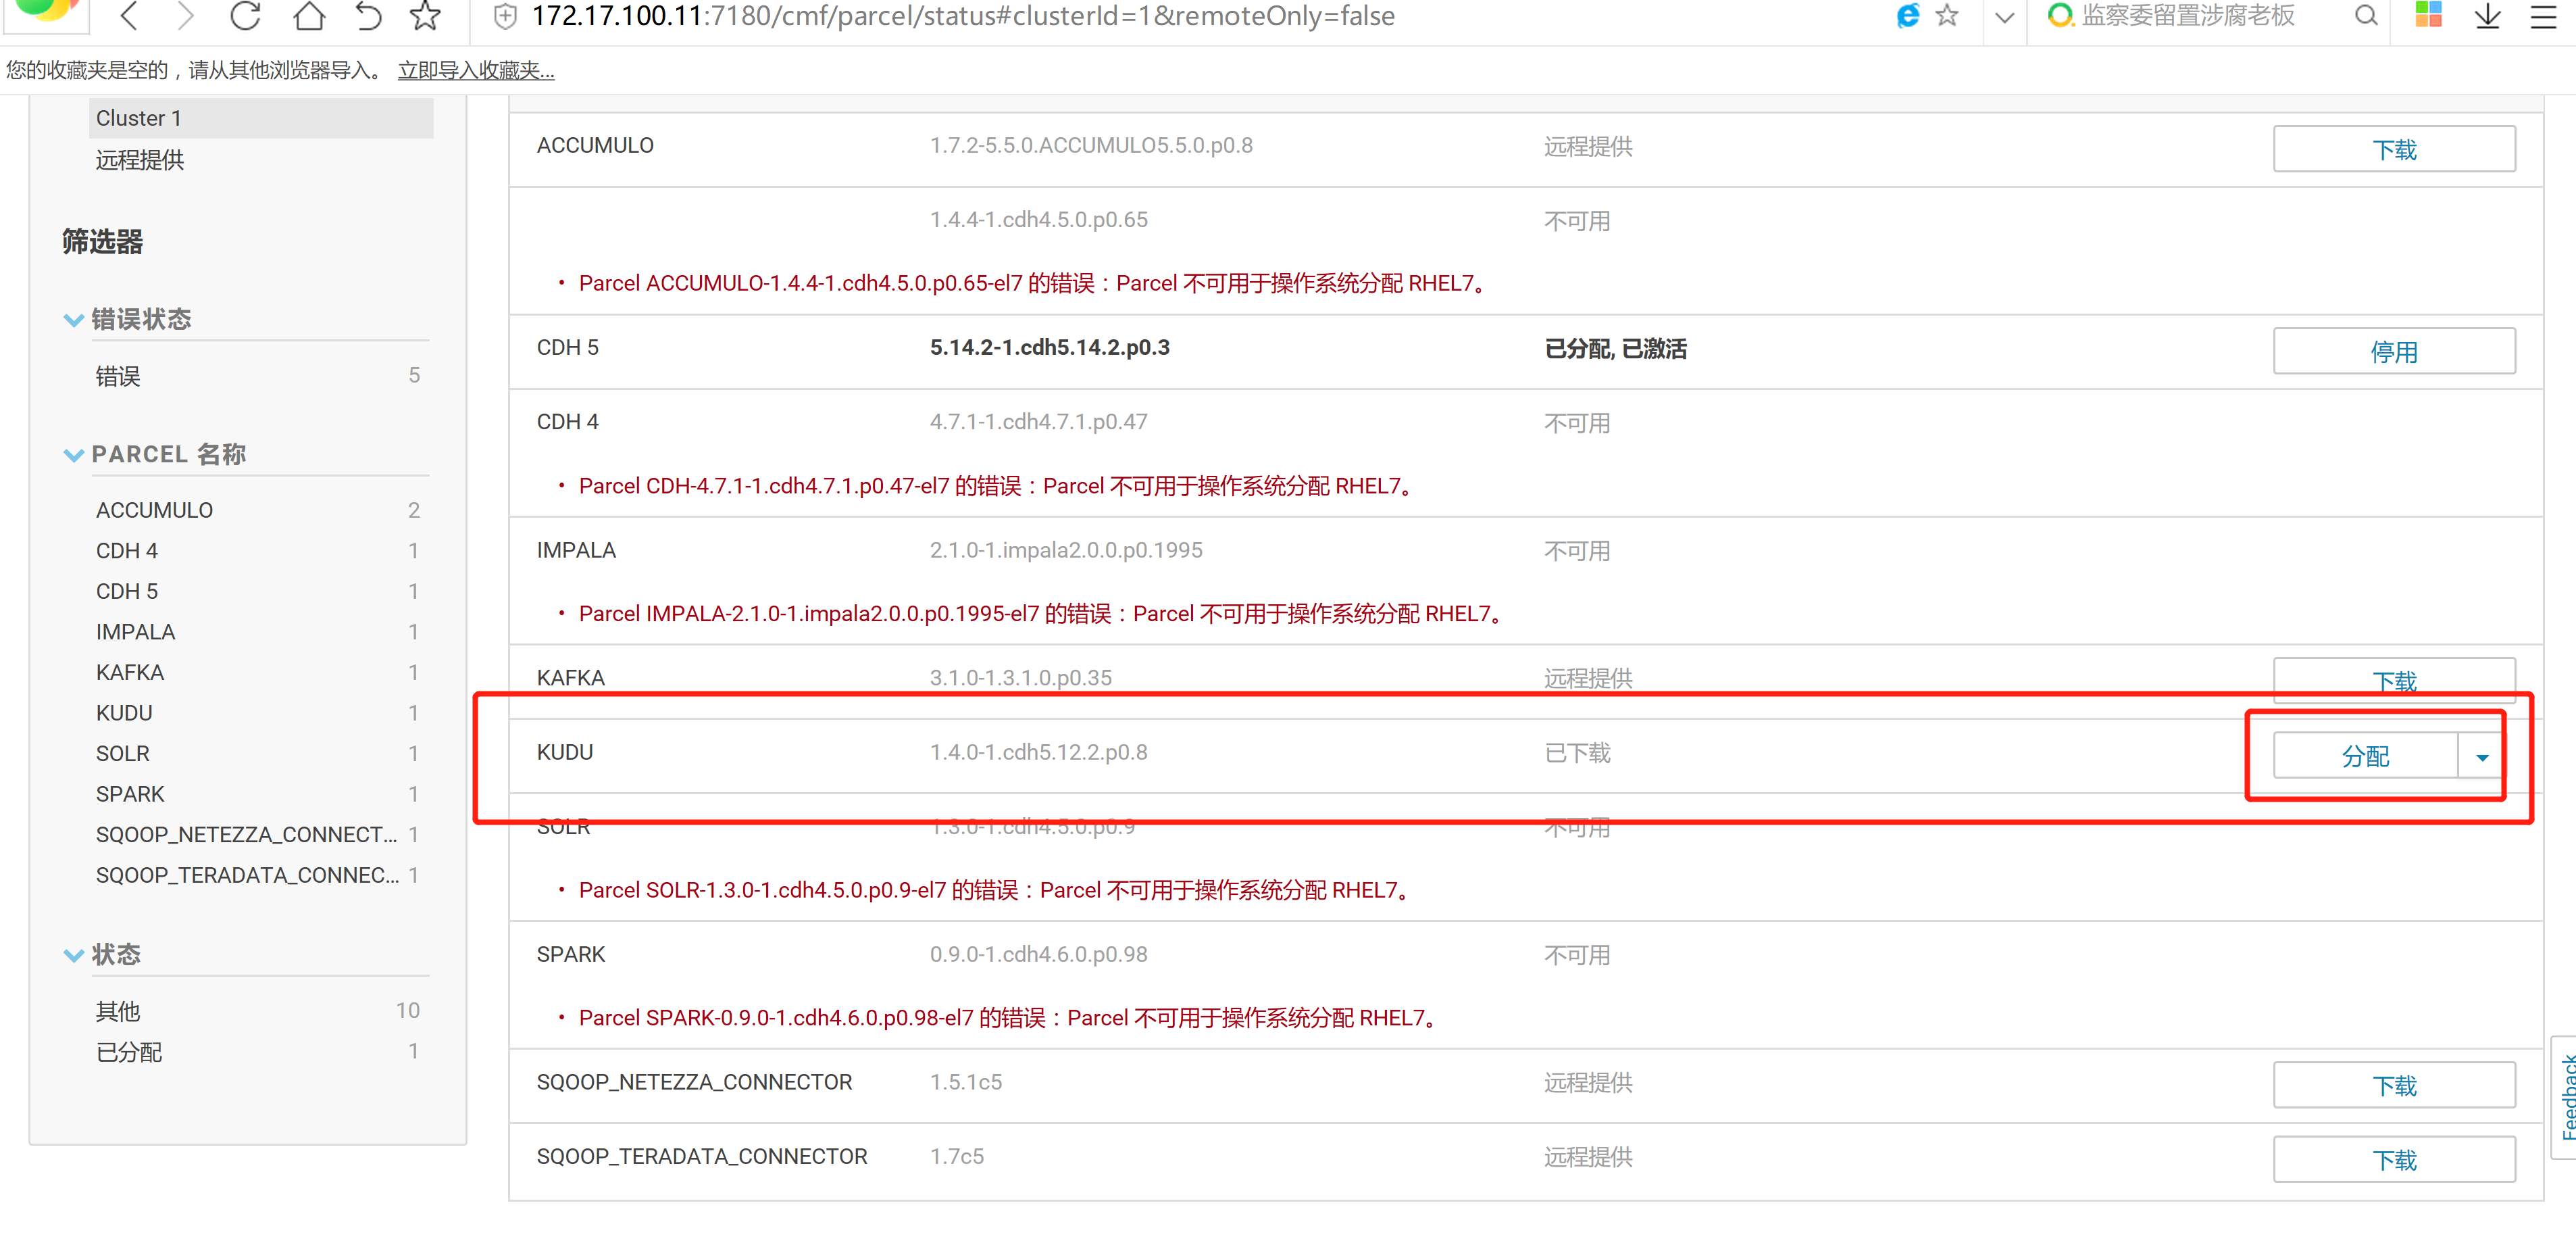
Task: Click the CDH 5 version 5.14.2-1.cdh5.14.2.p0.3
Action: tap(1049, 347)
